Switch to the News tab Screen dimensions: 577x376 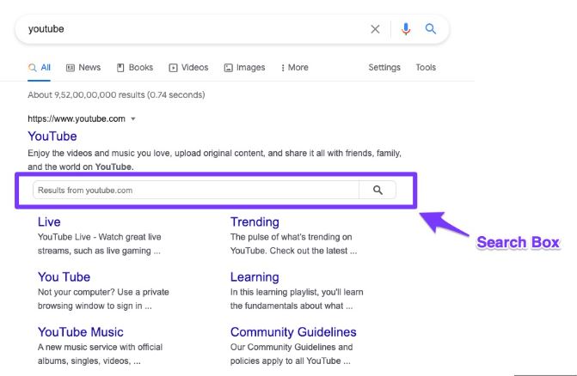click(x=83, y=68)
